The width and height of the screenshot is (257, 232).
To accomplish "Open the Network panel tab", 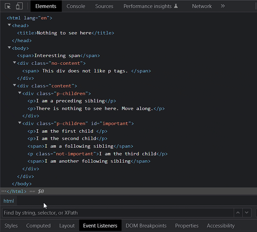I will 202,6.
